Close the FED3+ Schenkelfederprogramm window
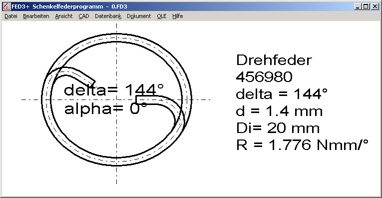This screenshot has height=198, width=382. pos(375,7)
